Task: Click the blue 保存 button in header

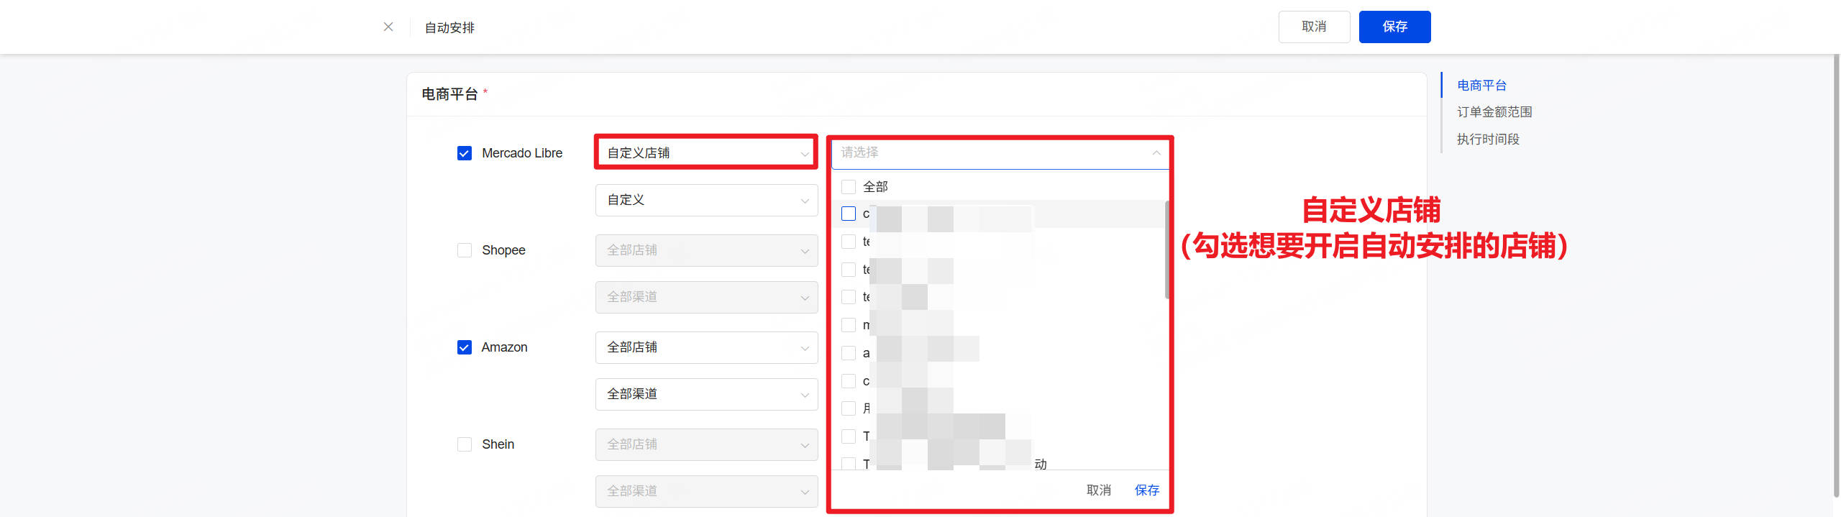Action: [1394, 27]
